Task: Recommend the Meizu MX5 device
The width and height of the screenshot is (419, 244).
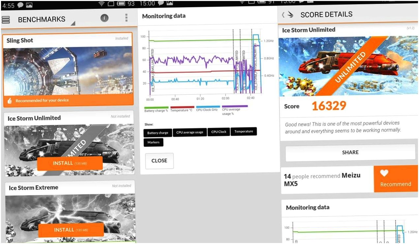Action: coord(396,179)
